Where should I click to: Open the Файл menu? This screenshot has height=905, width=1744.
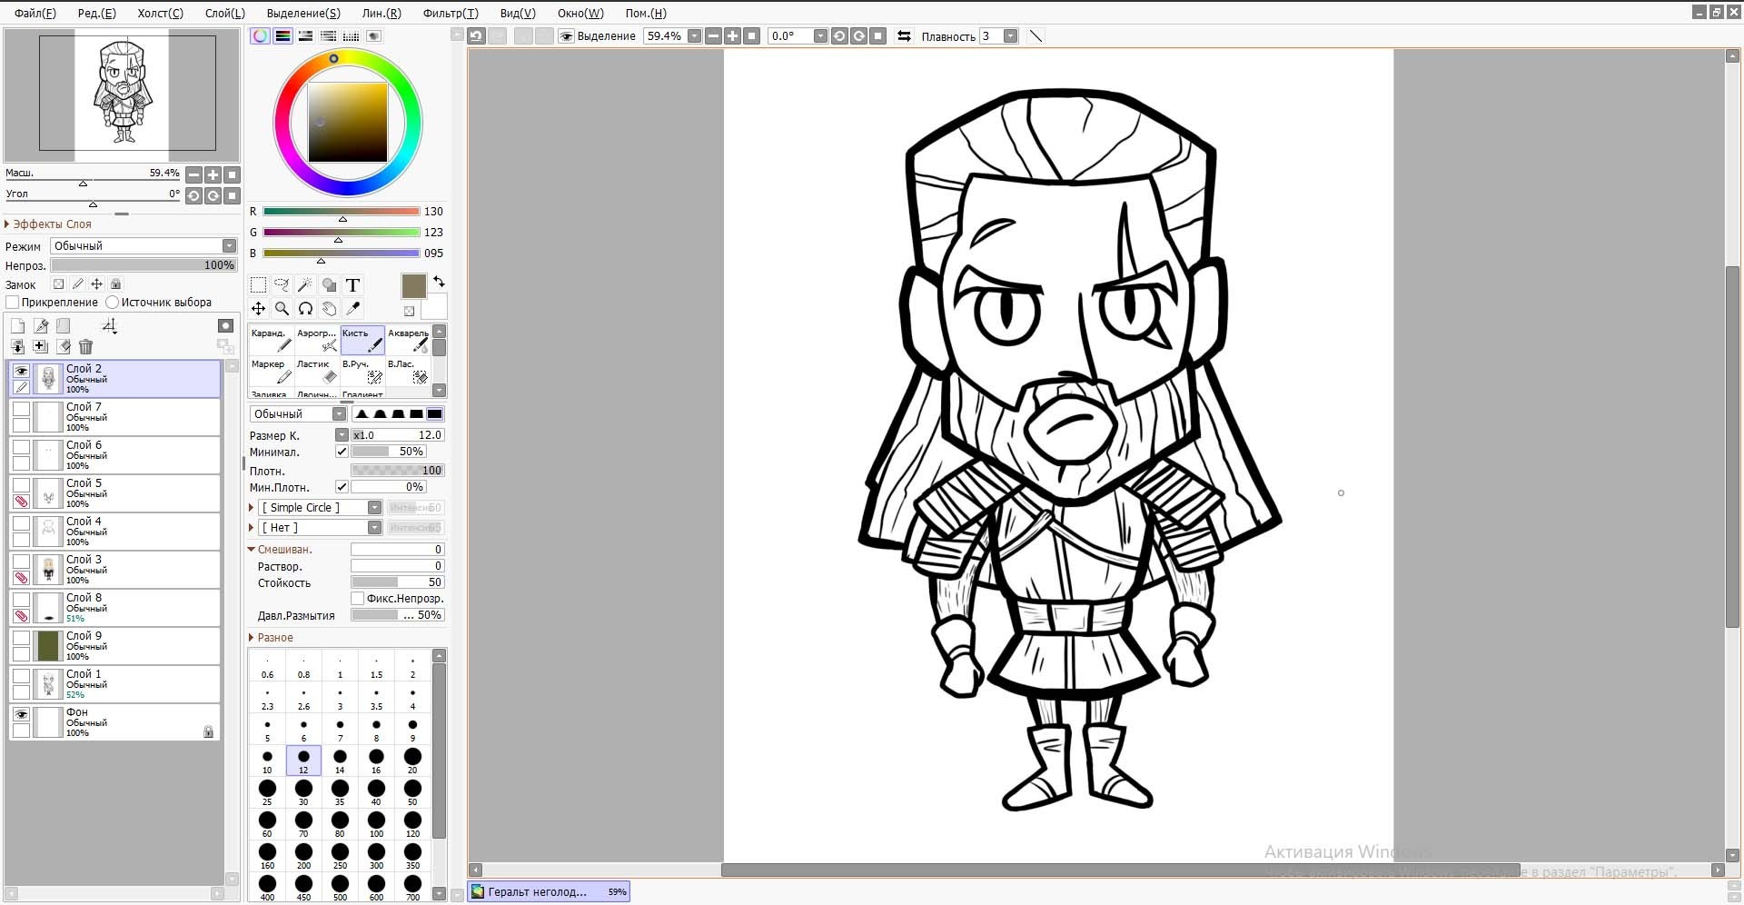[35, 13]
